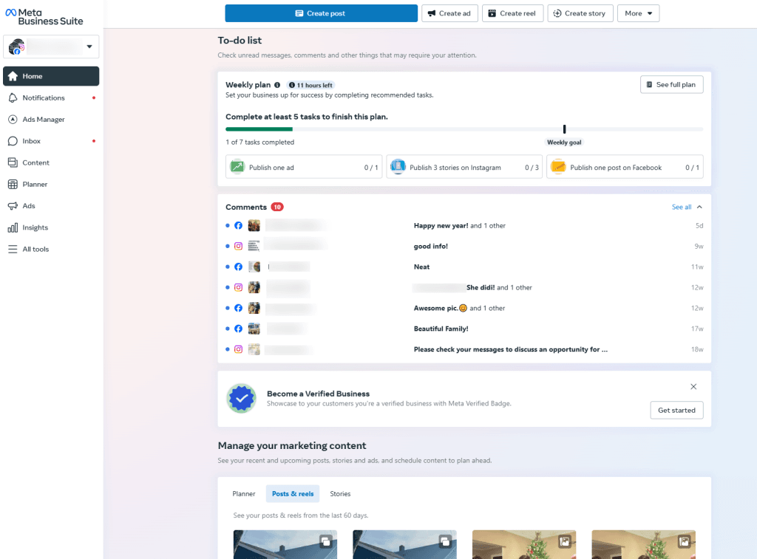757x559 pixels.
Task: Click Get started on Become a Verified Business
Action: pos(676,410)
